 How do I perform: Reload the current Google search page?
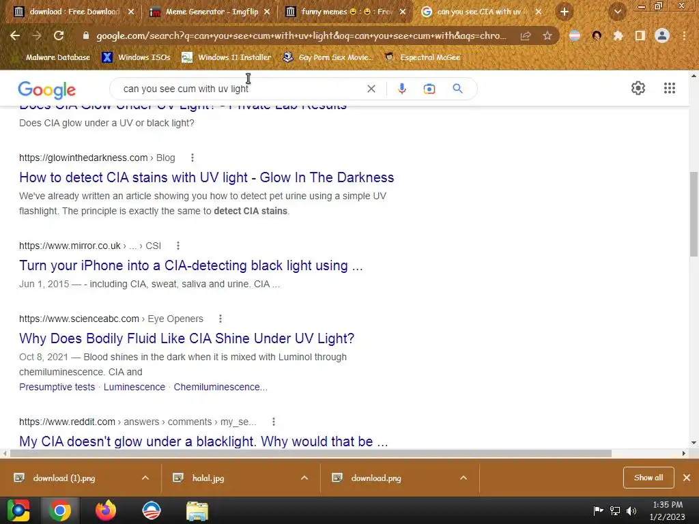[59, 35]
